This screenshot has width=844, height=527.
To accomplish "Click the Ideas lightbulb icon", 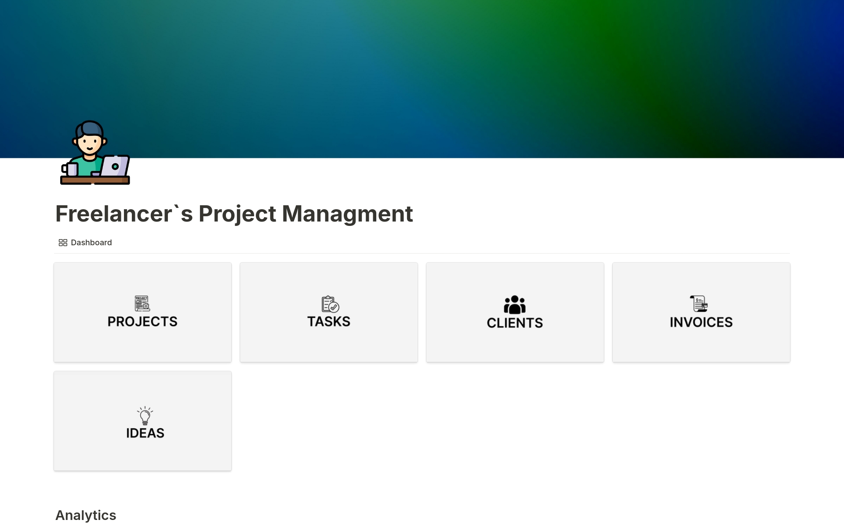I will coord(145,416).
